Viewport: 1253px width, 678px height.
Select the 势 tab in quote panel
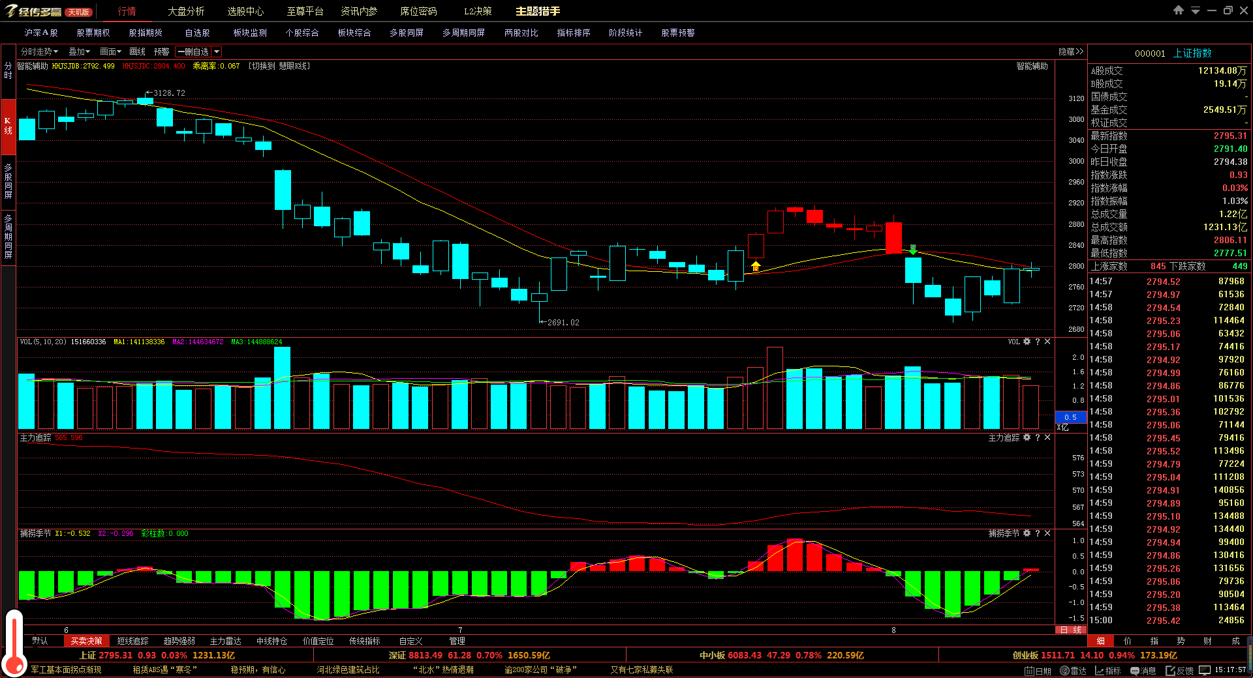1181,641
